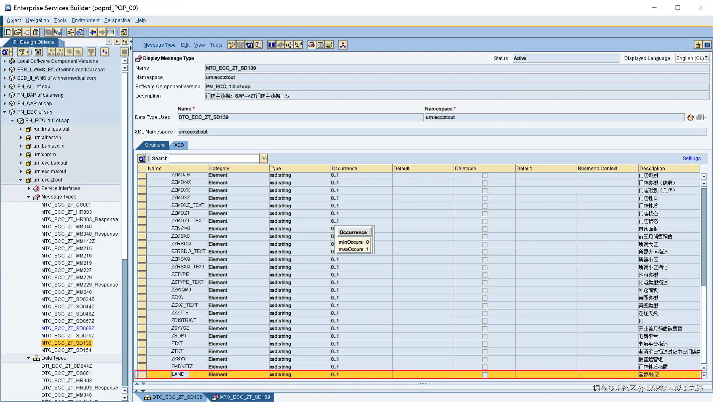This screenshot has width=713, height=402.
Task: Open the Perspective menu
Action: (117, 20)
